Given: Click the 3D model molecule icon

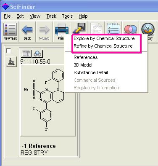Looking at the screenshot, I should [x=37, y=54].
